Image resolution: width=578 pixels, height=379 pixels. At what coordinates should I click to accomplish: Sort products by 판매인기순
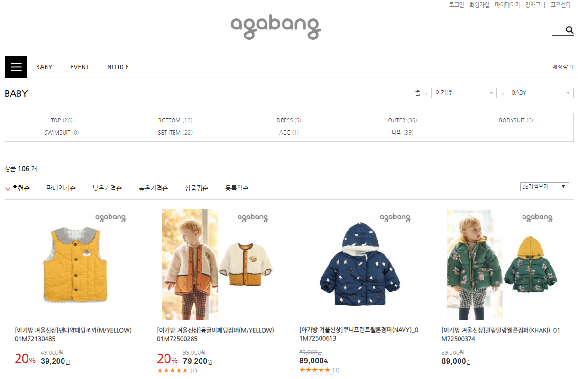61,188
